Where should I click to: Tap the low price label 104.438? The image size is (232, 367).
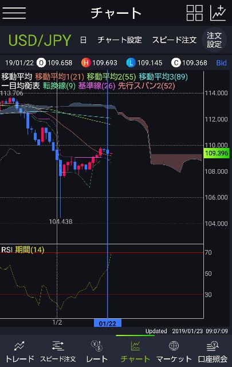click(x=61, y=221)
